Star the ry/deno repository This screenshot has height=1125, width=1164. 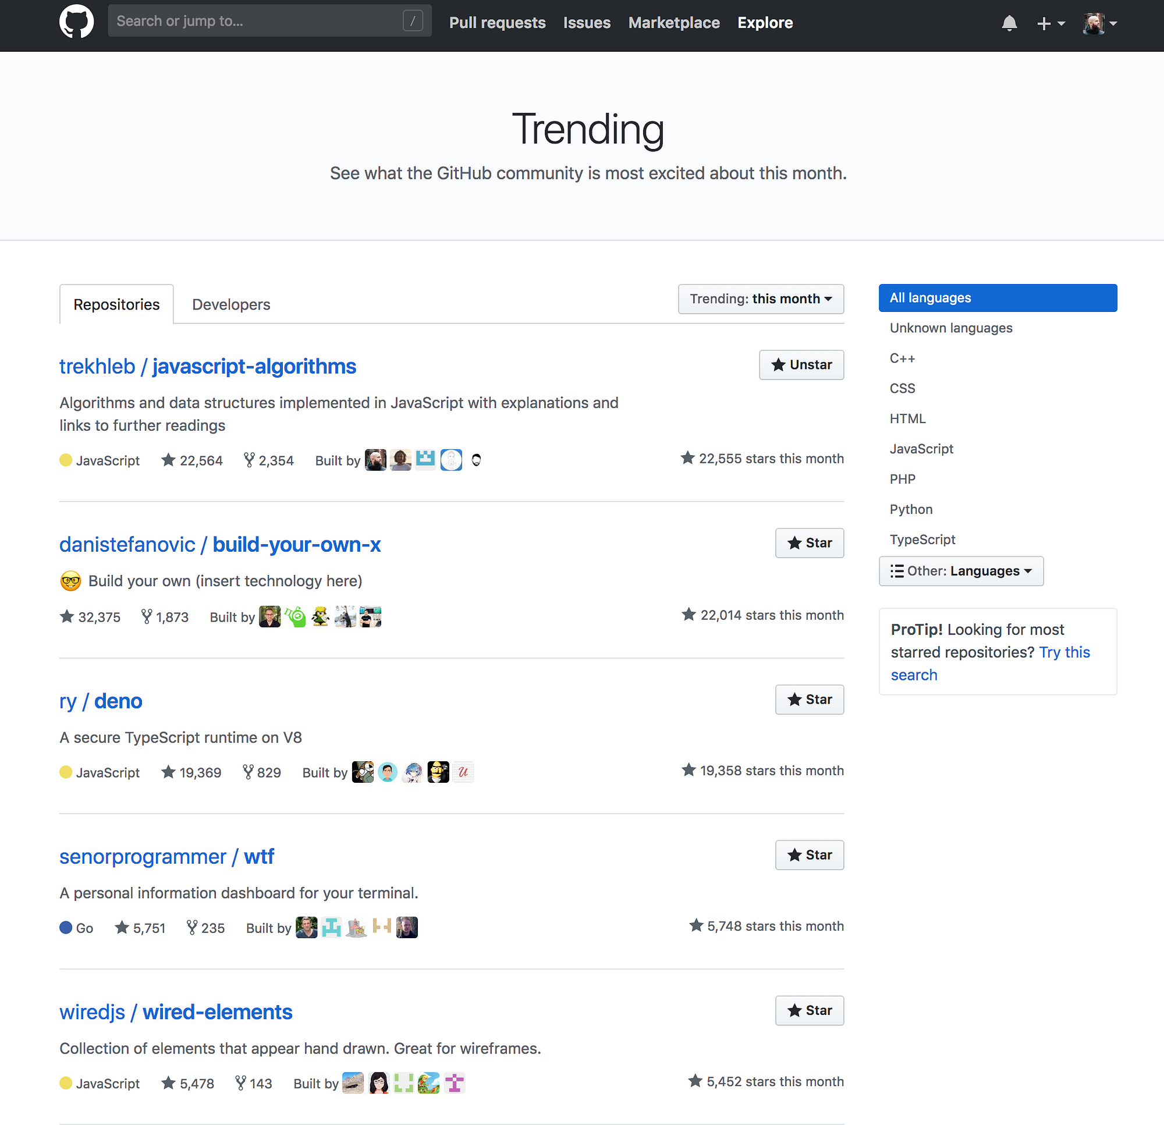coord(810,700)
